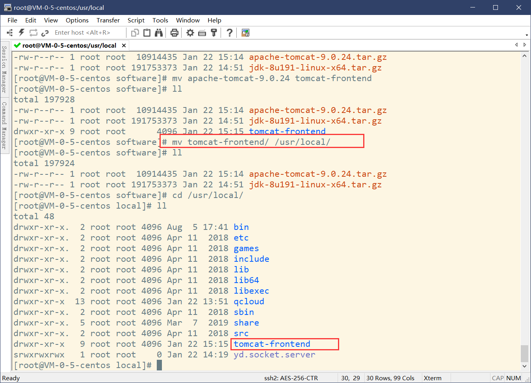Open the Session Manager toolbar icon

(10, 33)
